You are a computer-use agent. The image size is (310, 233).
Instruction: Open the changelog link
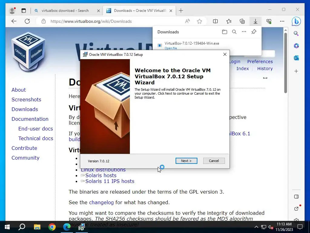click(x=101, y=202)
